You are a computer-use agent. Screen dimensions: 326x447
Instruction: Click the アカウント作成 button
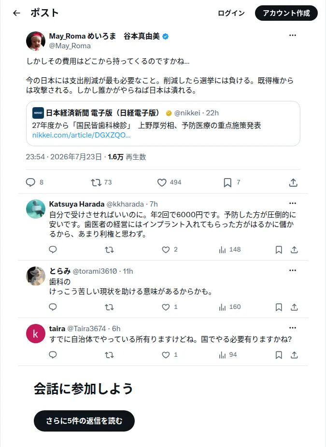click(x=286, y=13)
